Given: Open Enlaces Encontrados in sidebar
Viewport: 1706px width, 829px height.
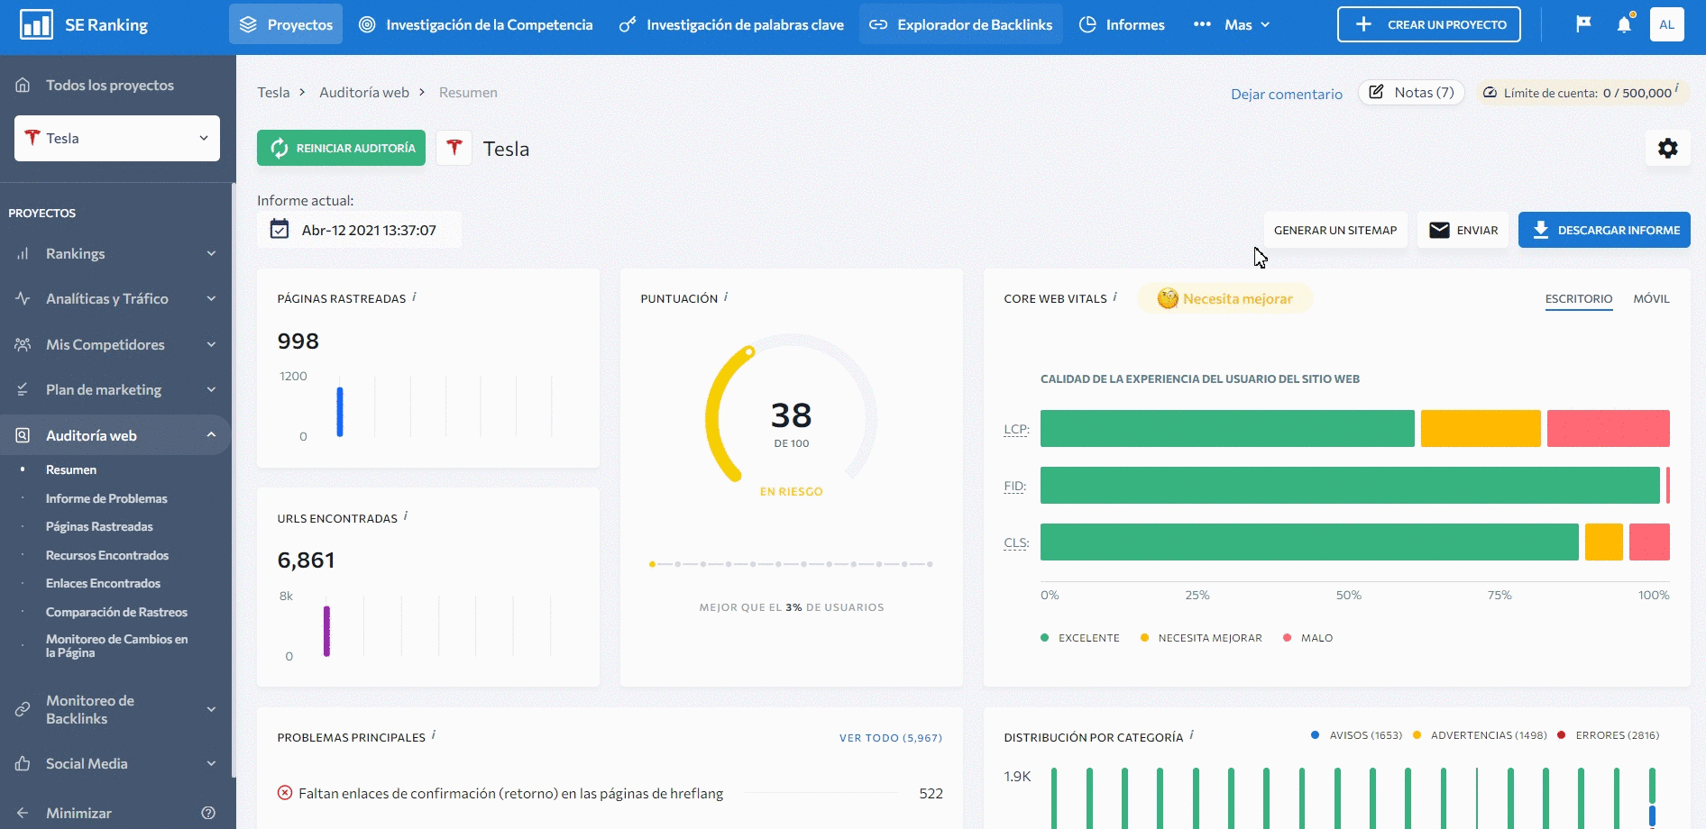Looking at the screenshot, I should coord(103,583).
